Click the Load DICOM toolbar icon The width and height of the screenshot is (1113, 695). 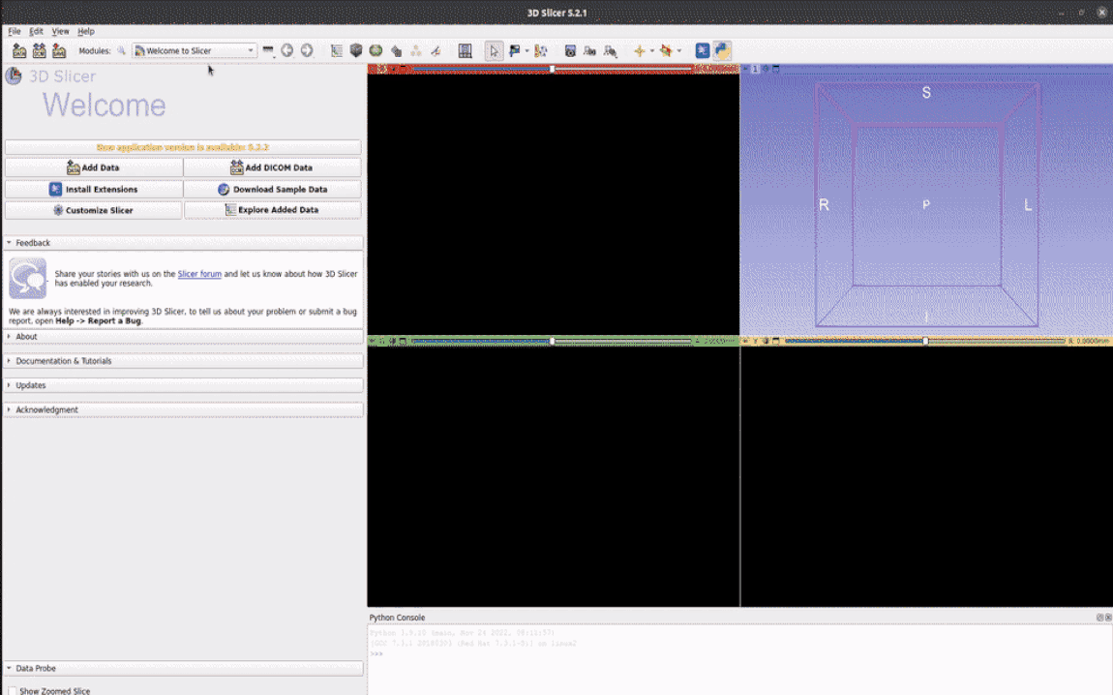39,50
